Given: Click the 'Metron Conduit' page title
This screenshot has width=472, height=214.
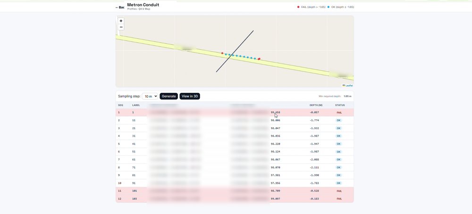Looking at the screenshot, I should click(143, 5).
